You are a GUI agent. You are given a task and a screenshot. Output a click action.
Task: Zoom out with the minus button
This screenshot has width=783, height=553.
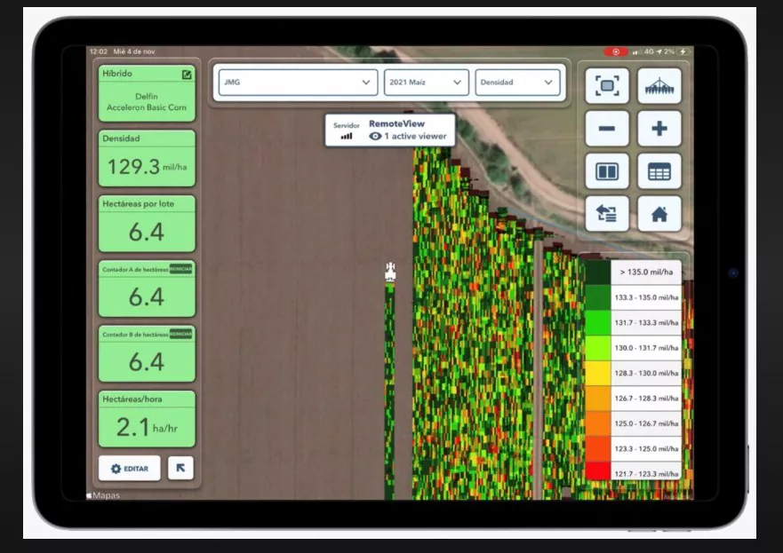[607, 129]
